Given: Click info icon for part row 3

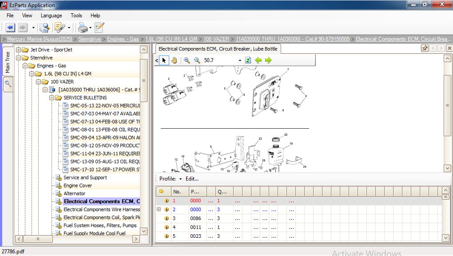Looking at the screenshot, I should pyautogui.click(x=167, y=218).
